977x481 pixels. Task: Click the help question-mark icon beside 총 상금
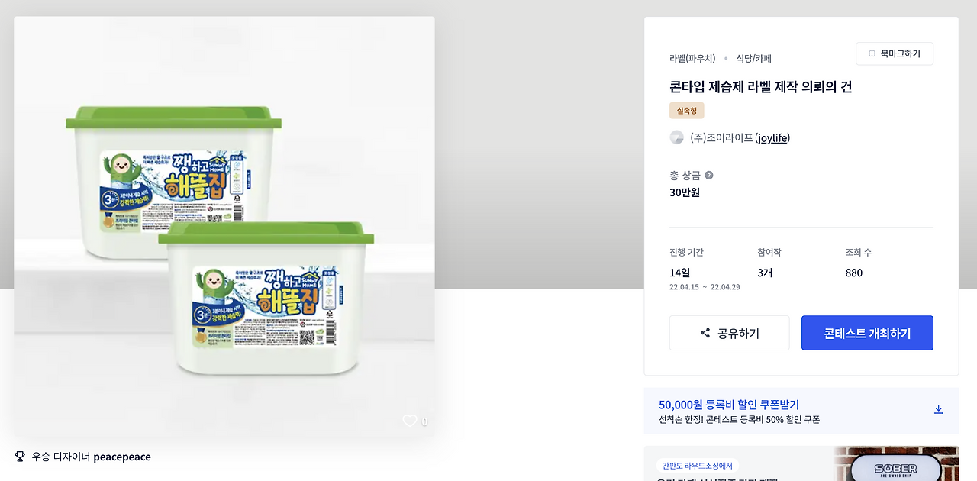click(x=708, y=175)
